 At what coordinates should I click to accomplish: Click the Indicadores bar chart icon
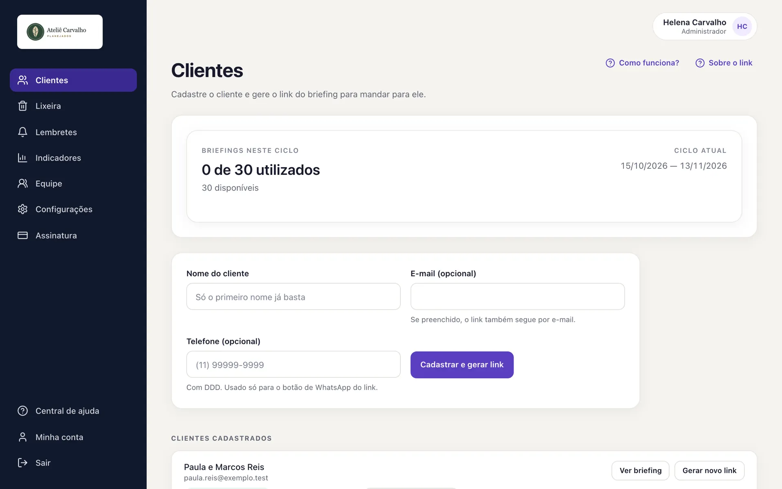coord(23,158)
